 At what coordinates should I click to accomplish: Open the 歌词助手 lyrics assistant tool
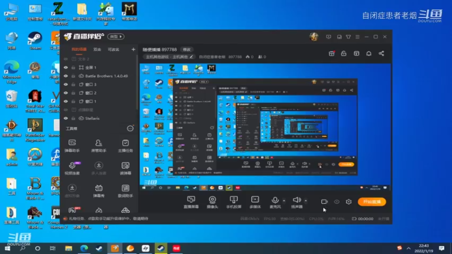[x=125, y=191]
